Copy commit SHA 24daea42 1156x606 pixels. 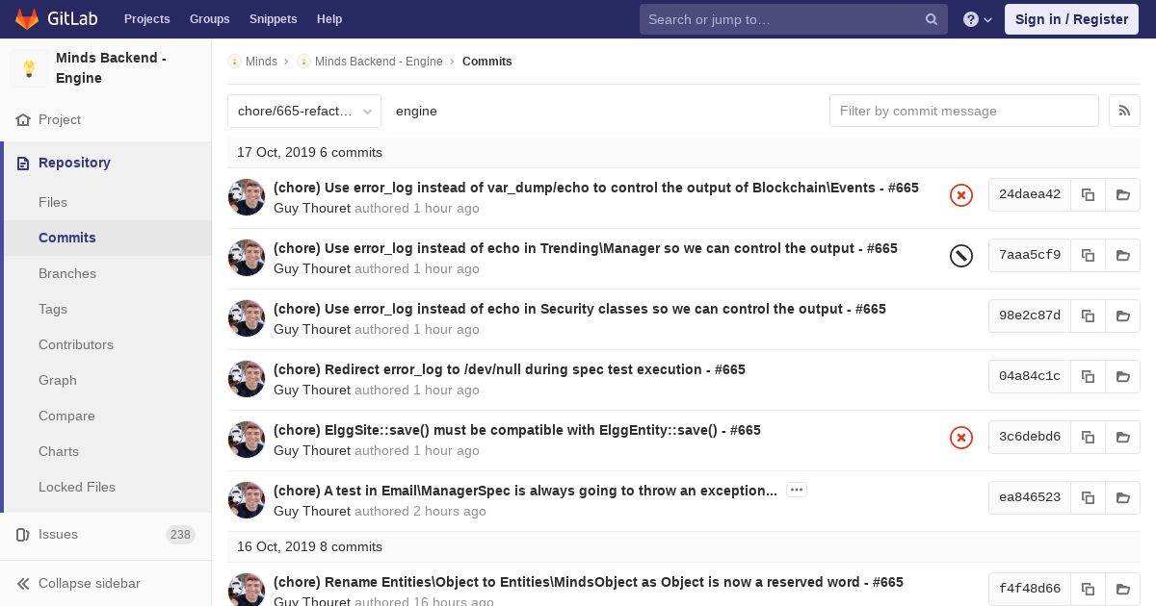point(1088,194)
